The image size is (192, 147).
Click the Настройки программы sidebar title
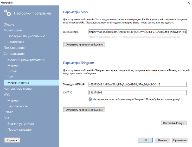(33, 13)
